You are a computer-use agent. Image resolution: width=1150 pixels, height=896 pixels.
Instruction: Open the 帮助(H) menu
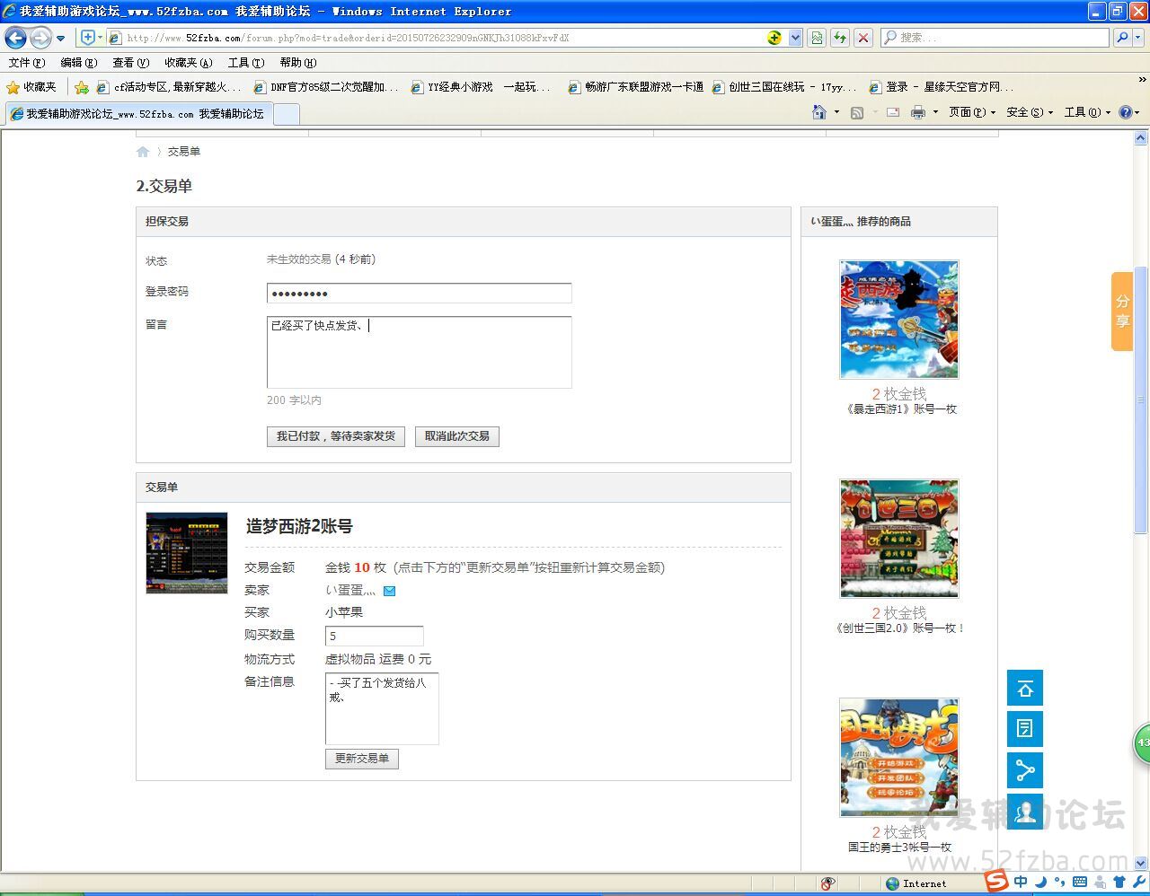pos(298,63)
